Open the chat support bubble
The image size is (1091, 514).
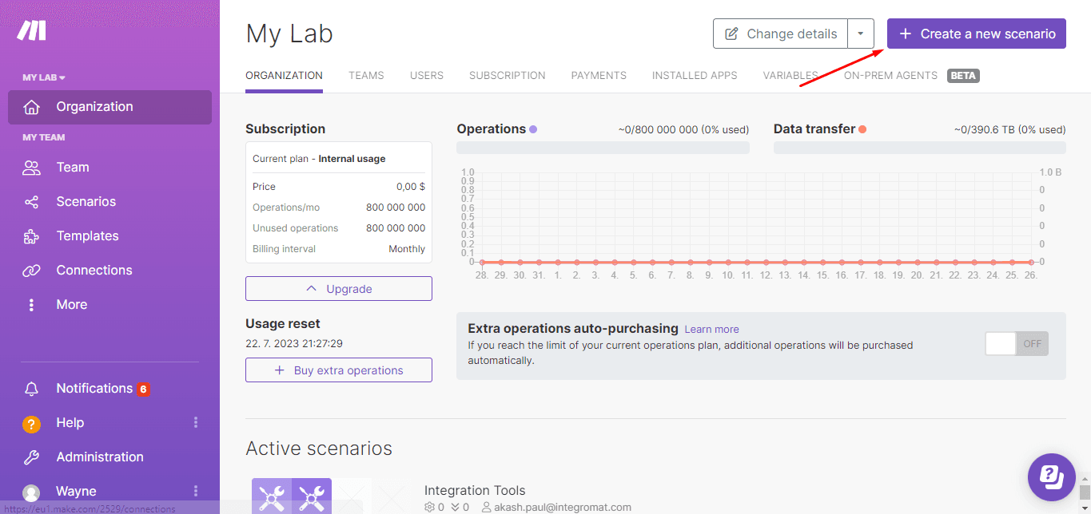coord(1051,477)
